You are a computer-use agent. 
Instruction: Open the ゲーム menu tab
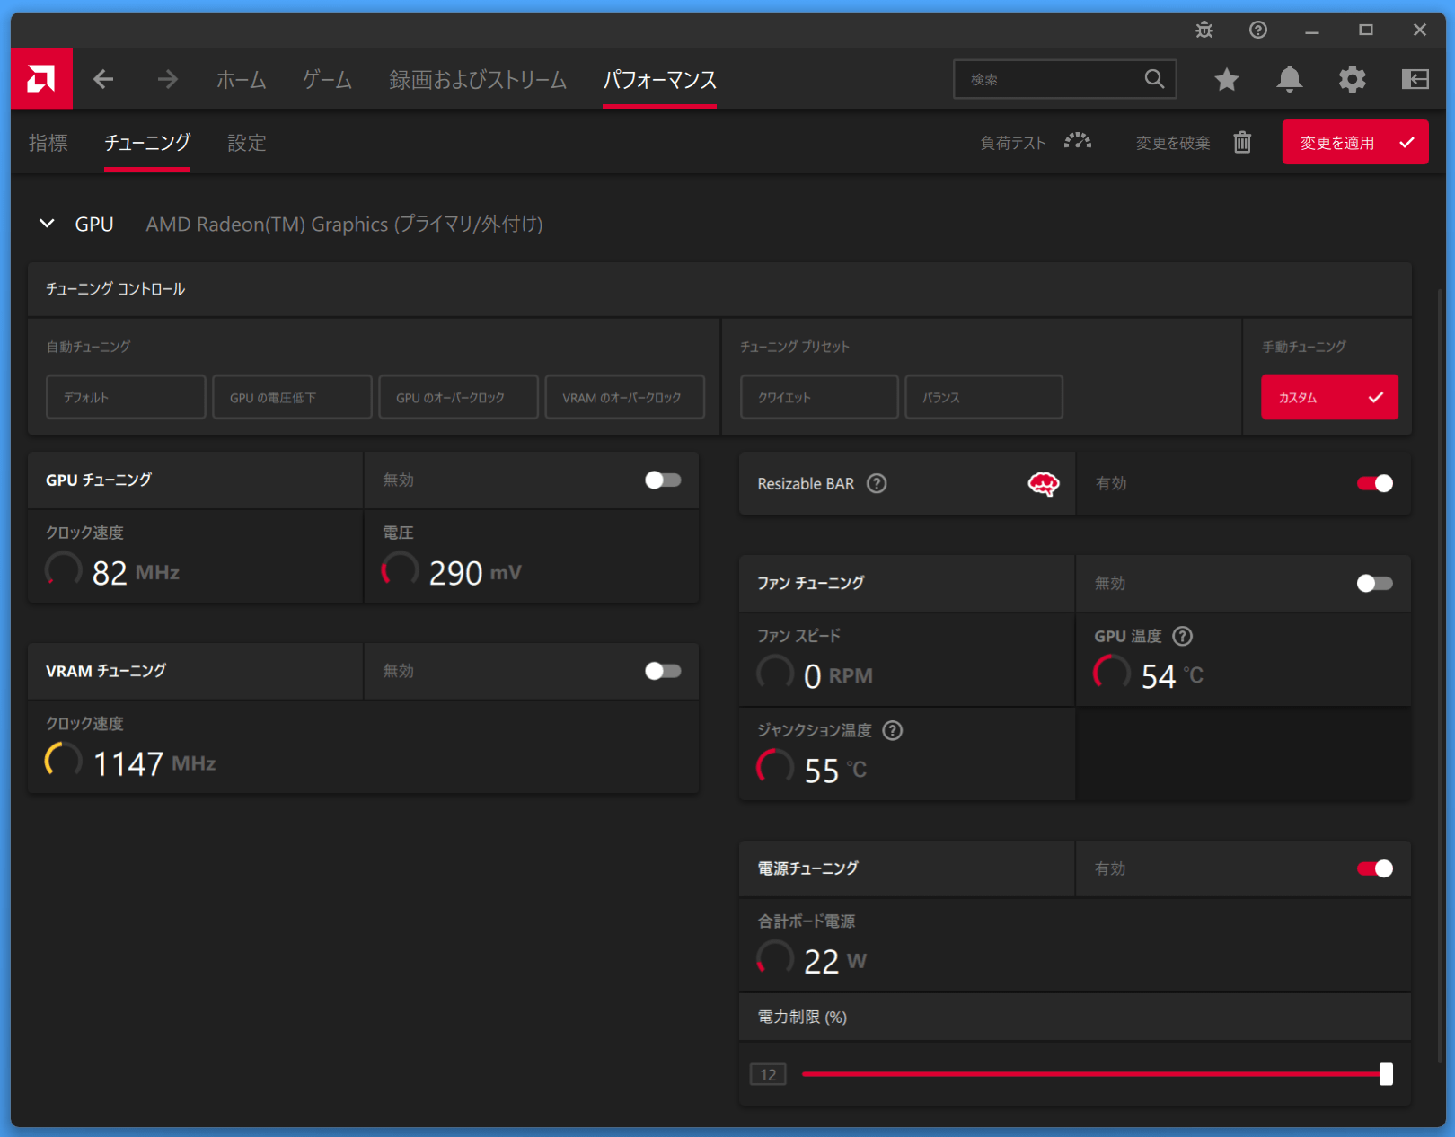pyautogui.click(x=327, y=80)
